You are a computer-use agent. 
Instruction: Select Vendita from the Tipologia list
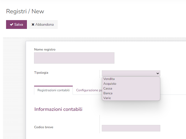[x=109, y=79]
